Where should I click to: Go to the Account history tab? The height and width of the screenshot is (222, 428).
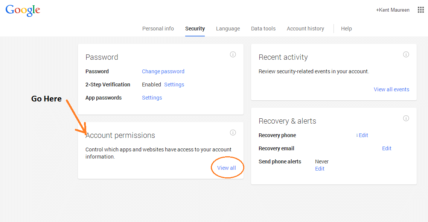(x=305, y=29)
